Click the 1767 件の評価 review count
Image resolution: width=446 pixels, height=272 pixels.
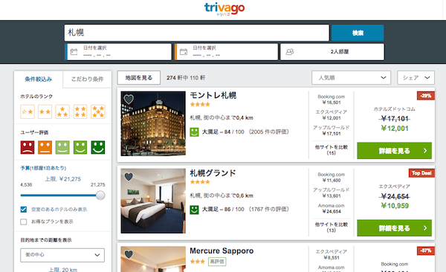tap(269, 210)
